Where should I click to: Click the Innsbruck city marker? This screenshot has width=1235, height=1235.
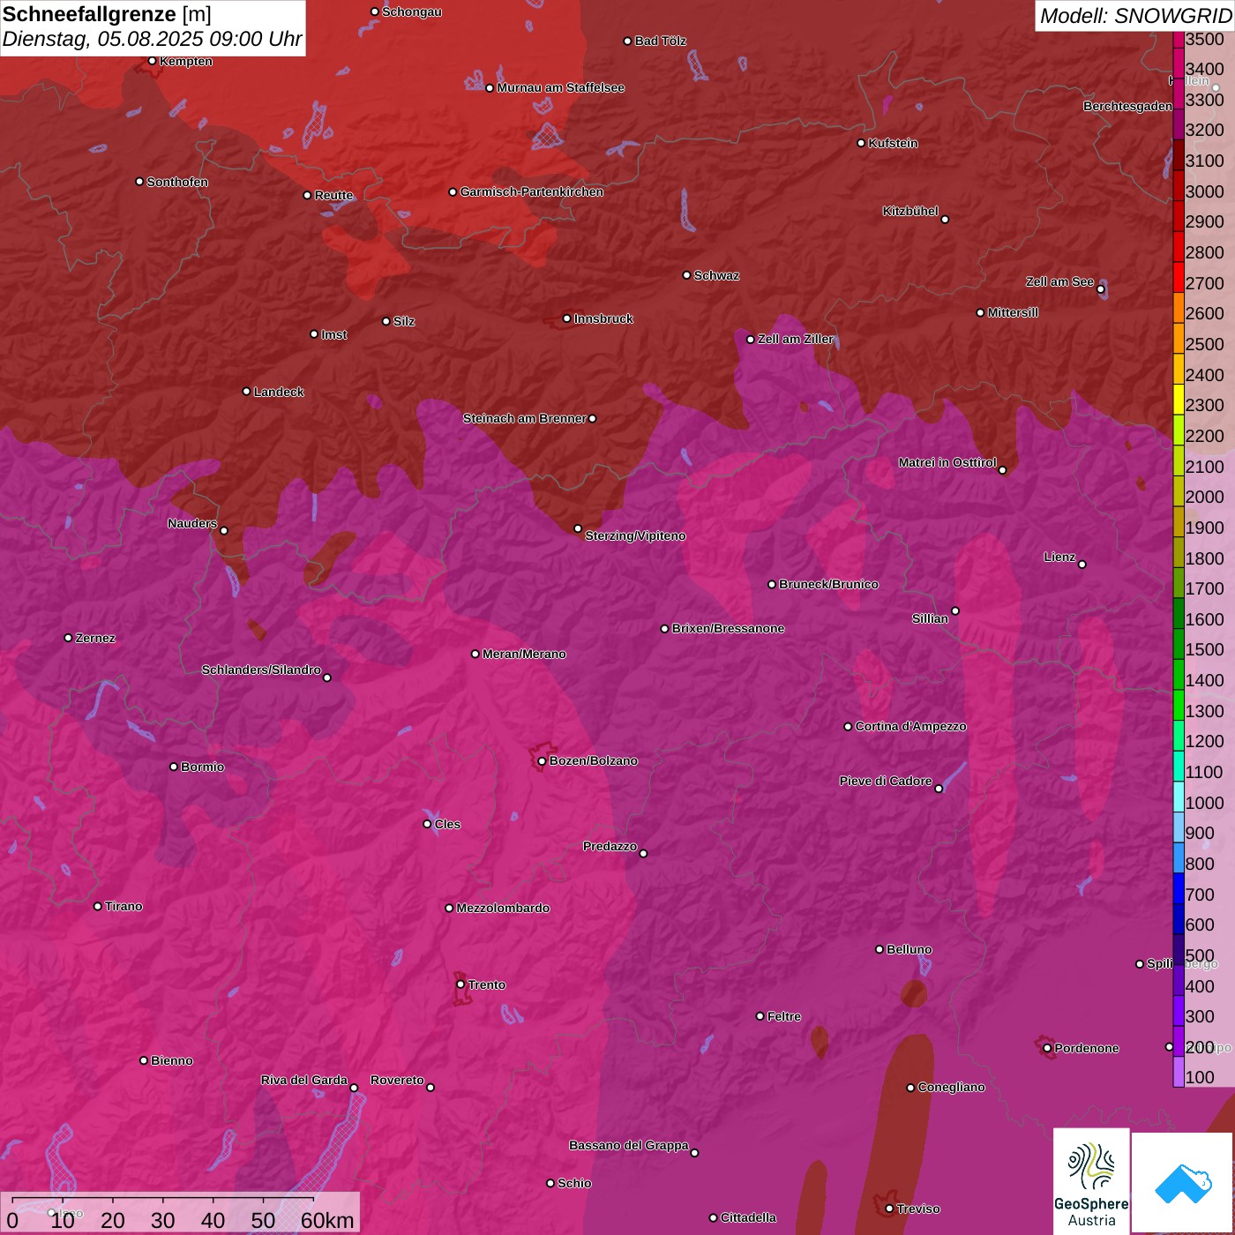(x=567, y=318)
